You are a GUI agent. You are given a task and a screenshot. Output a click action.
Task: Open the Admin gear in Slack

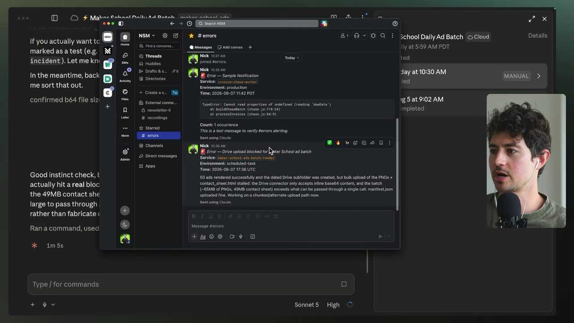[x=125, y=154]
